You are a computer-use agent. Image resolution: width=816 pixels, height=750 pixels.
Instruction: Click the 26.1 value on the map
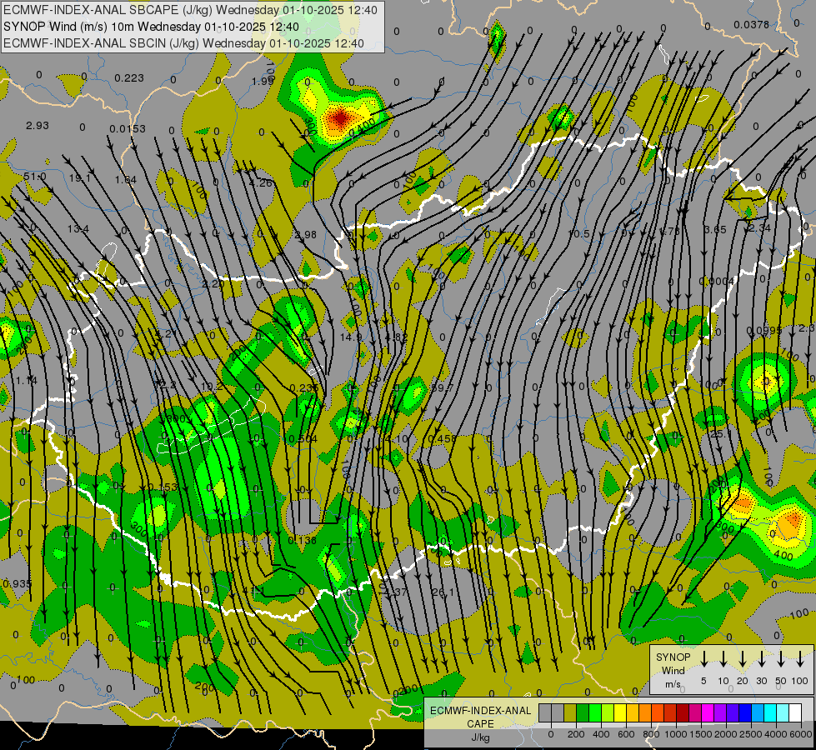pos(443,592)
